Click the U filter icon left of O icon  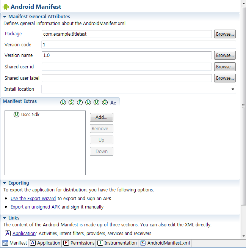[x=97, y=102]
